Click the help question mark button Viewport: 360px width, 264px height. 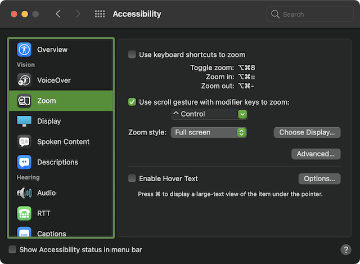click(346, 249)
